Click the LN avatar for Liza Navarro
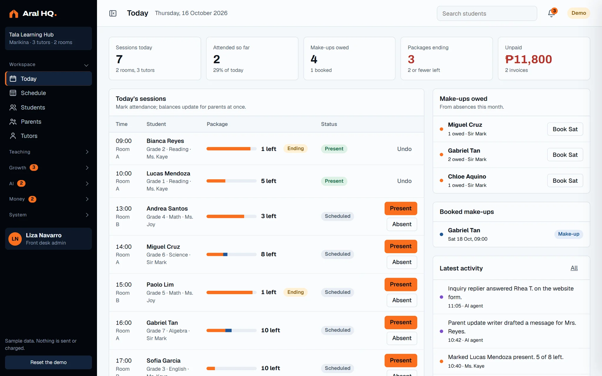This screenshot has height=376, width=602. (15, 239)
